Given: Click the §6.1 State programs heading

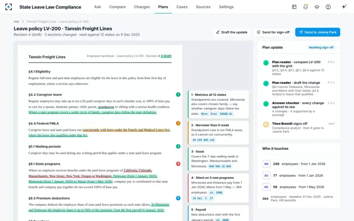Looking at the screenshot, I should pos(44,164).
